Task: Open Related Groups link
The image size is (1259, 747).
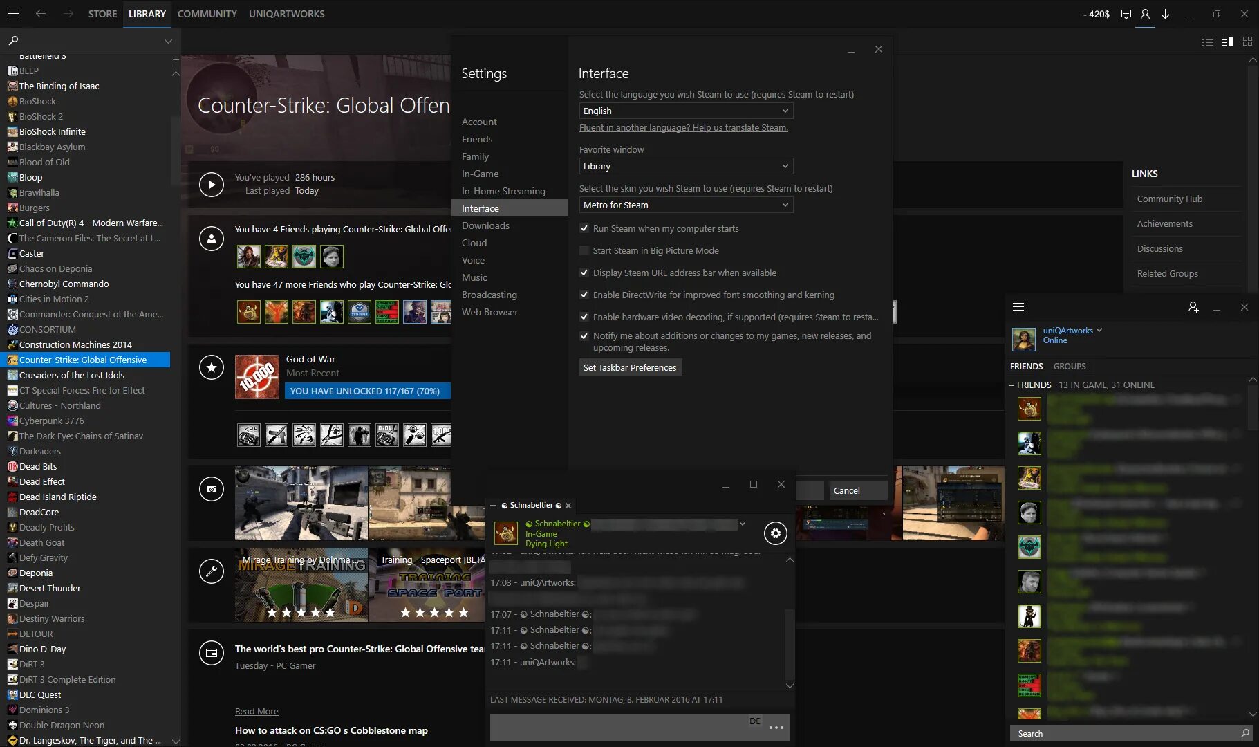Action: tap(1168, 273)
